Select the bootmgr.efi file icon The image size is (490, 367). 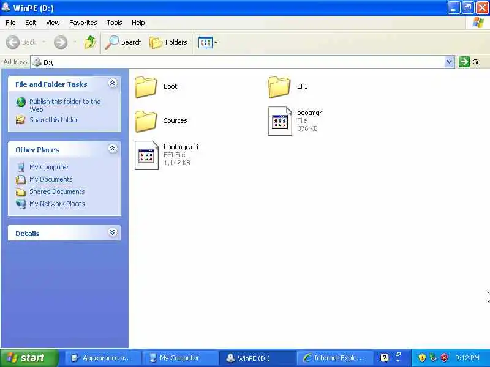click(146, 155)
